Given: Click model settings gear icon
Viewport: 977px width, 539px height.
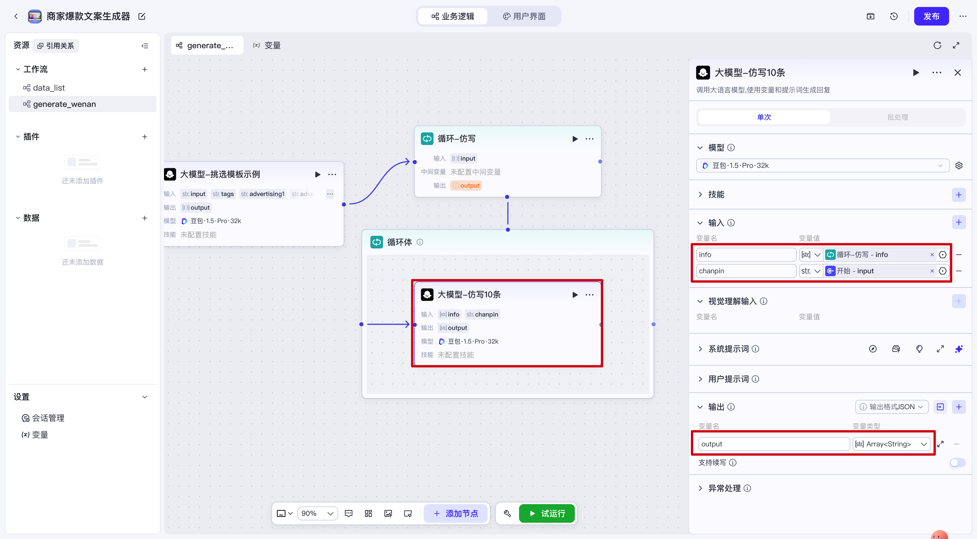Looking at the screenshot, I should point(958,166).
